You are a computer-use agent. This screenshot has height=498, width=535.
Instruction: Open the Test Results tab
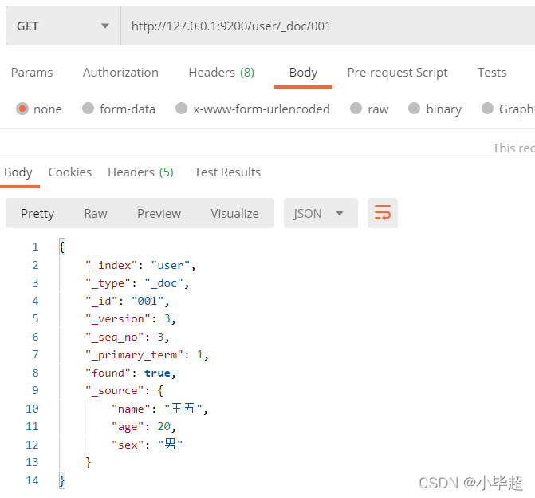click(227, 172)
